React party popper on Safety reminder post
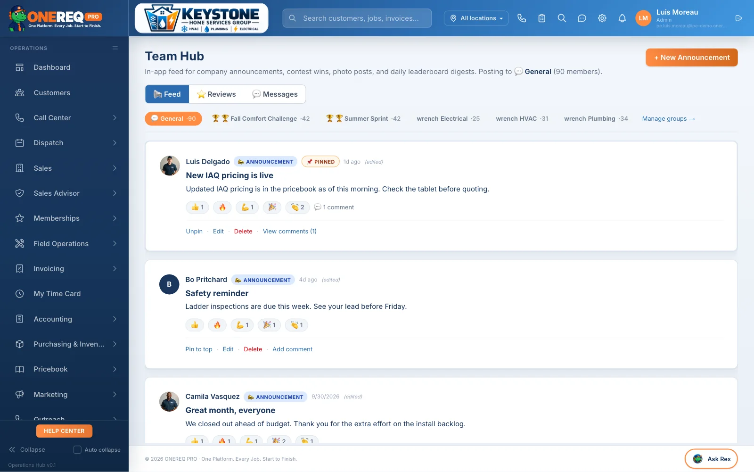The height and width of the screenshot is (472, 754). [x=270, y=325]
